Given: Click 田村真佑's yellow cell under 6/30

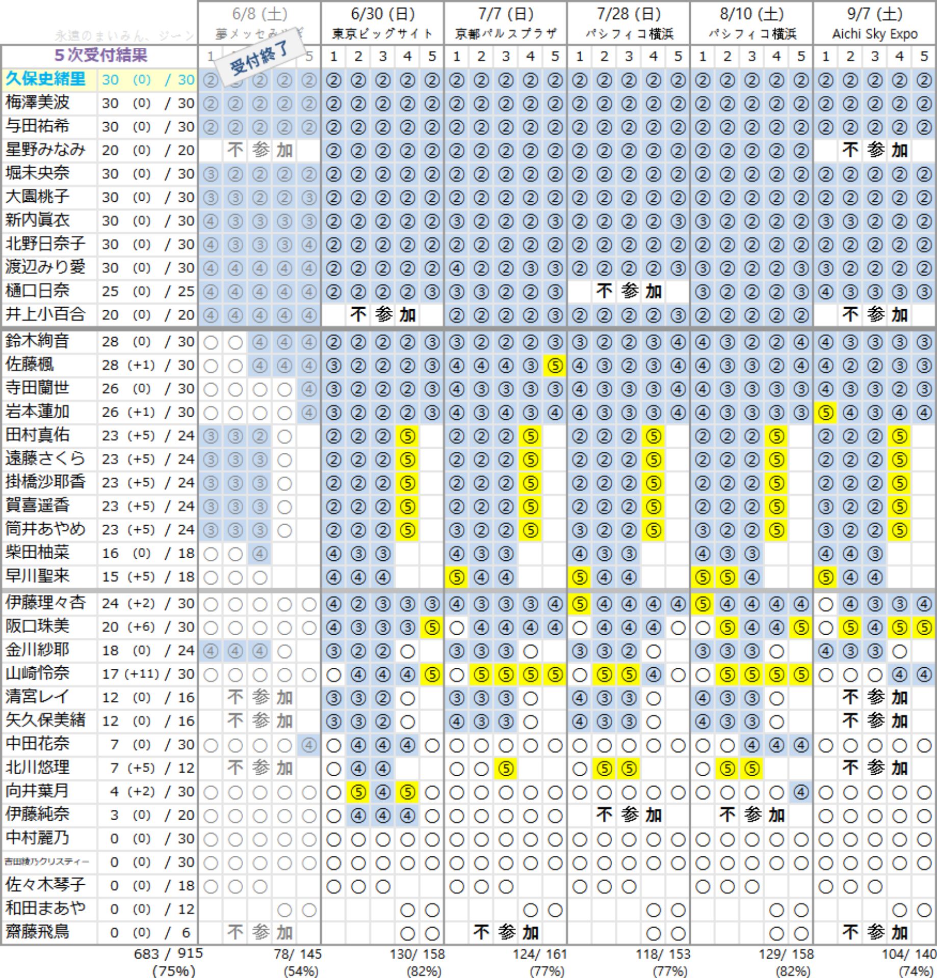Looking at the screenshot, I should click(x=407, y=436).
